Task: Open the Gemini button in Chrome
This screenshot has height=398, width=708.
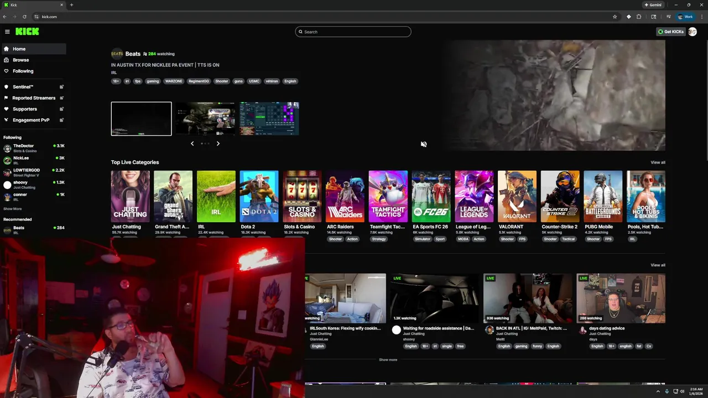Action: [x=653, y=5]
